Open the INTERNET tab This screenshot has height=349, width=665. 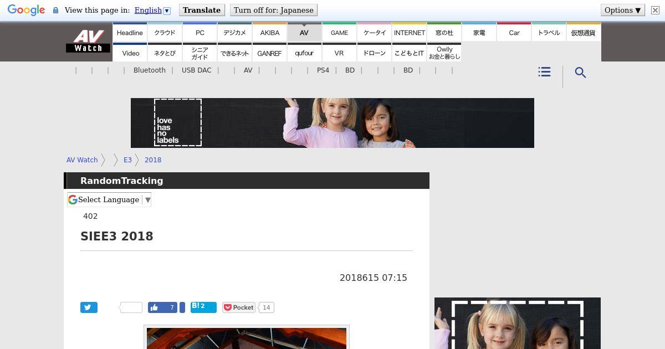(x=410, y=33)
